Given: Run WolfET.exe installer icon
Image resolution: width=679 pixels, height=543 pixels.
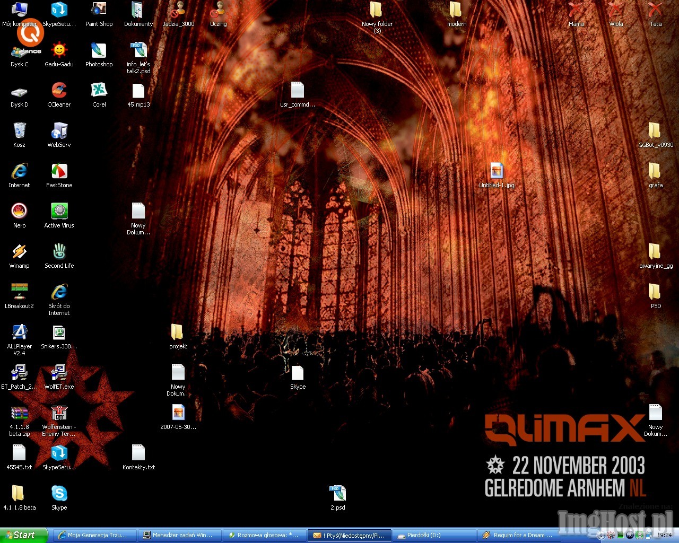Looking at the screenshot, I should click(x=59, y=377).
